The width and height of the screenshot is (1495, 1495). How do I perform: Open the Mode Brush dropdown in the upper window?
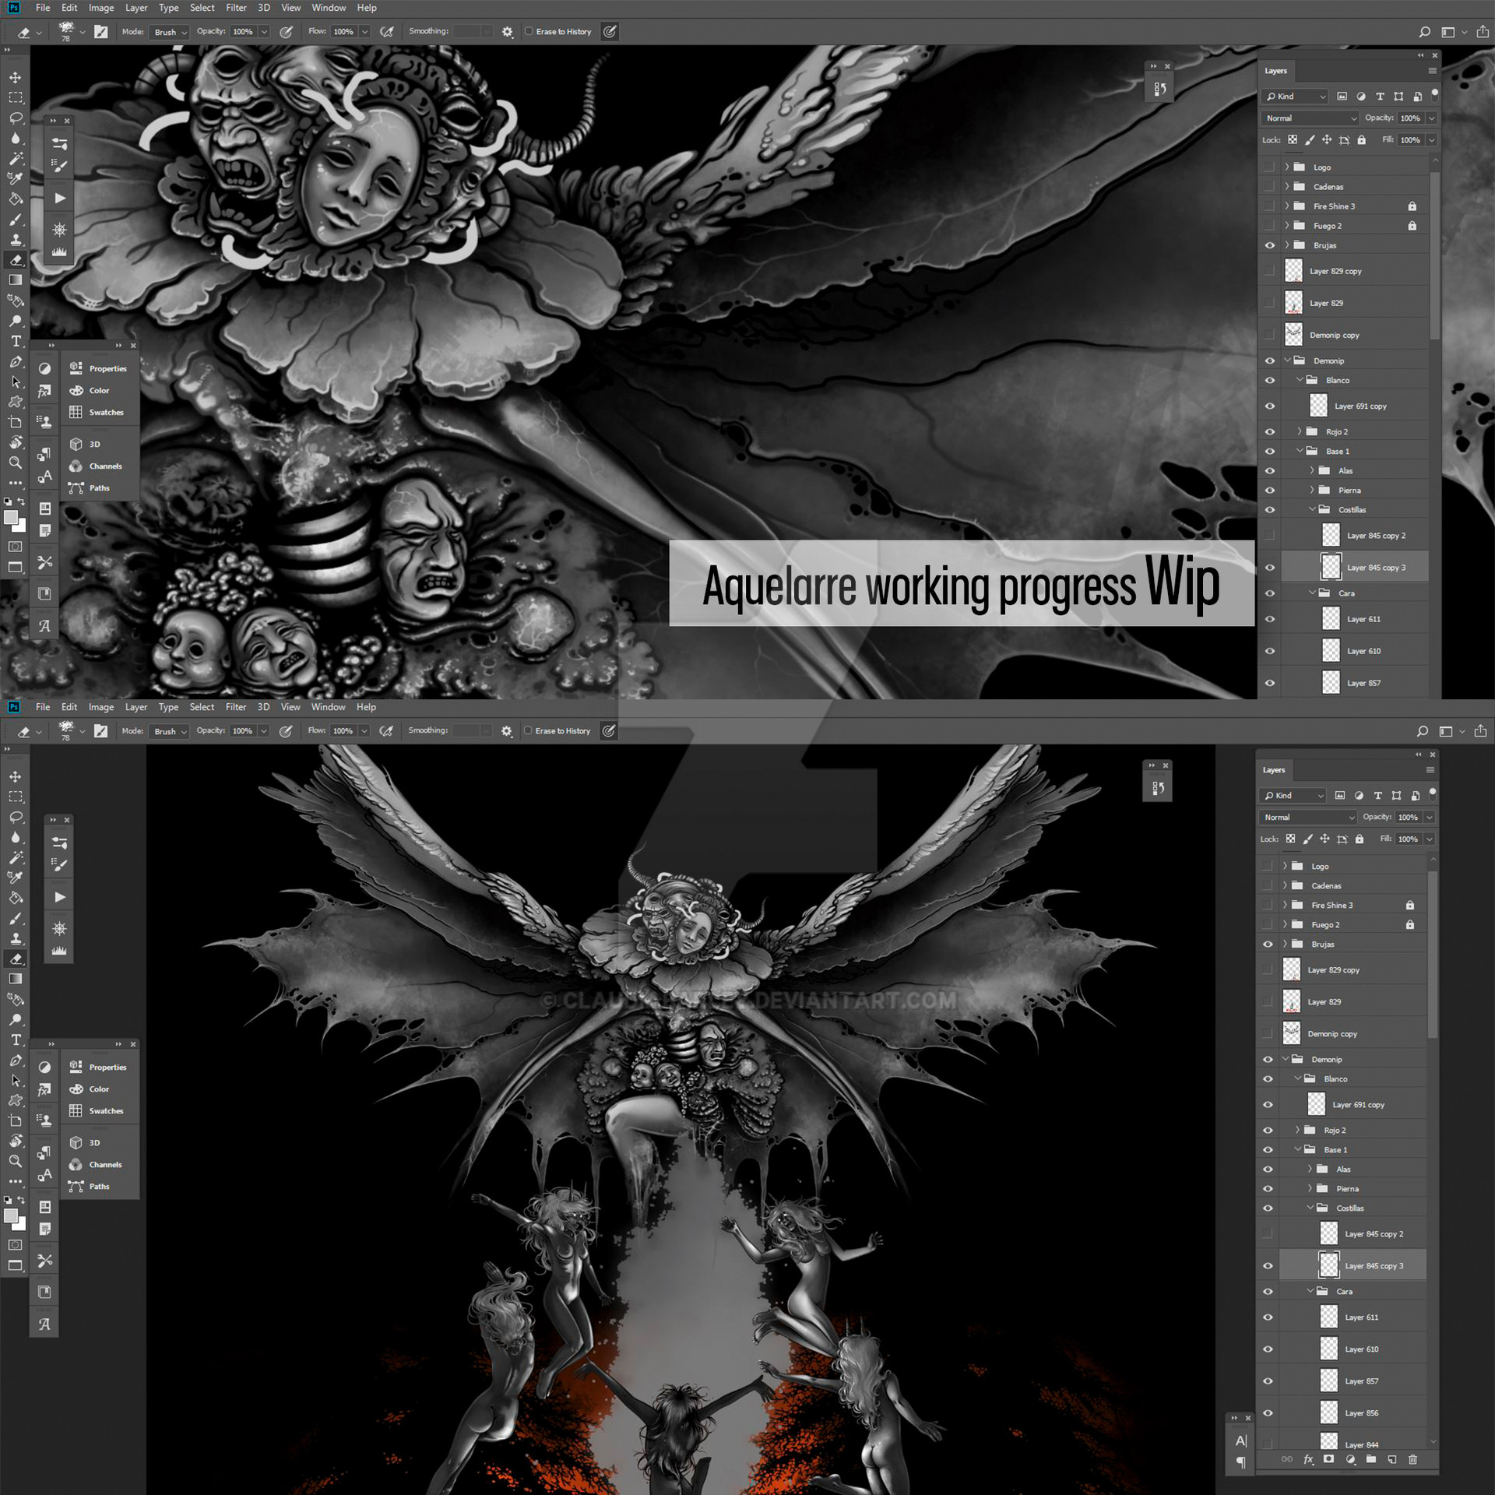[171, 32]
